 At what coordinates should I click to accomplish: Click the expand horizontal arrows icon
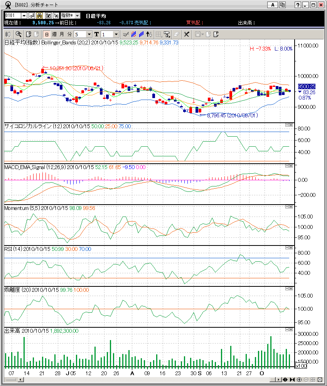point(286,380)
